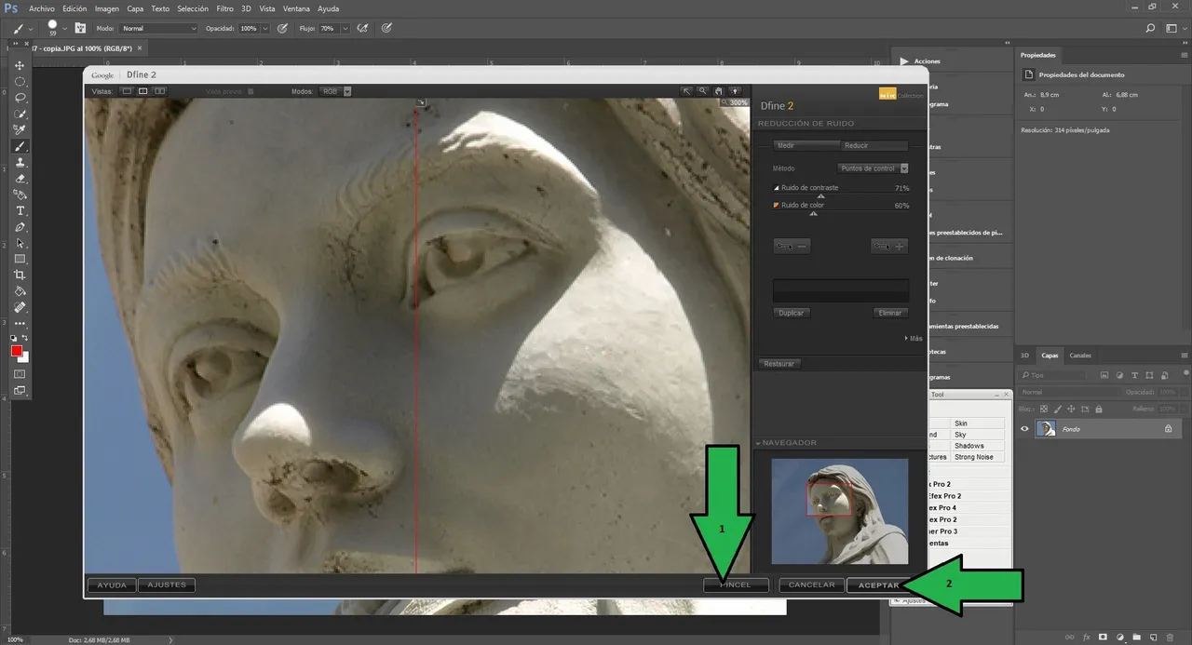Select side-by-side view in Dfine Vistas
This screenshot has height=645, width=1192.
(x=159, y=91)
